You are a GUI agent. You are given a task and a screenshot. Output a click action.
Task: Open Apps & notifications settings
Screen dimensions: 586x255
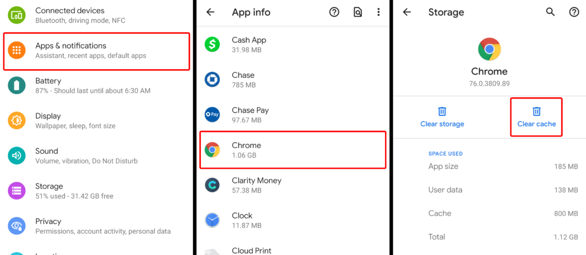click(x=96, y=51)
